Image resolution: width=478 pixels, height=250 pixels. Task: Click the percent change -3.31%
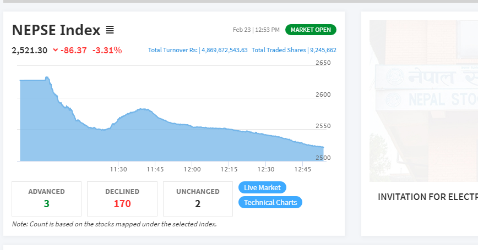[107, 50]
